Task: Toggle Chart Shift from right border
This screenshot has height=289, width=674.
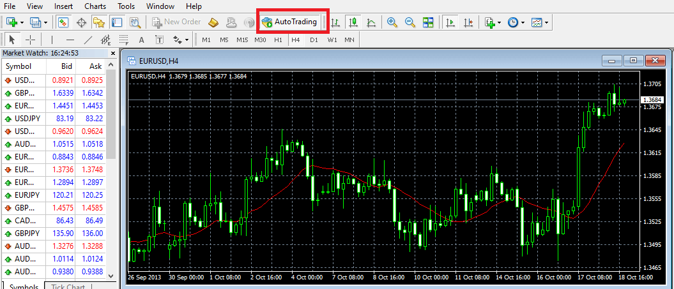Action: [x=468, y=22]
